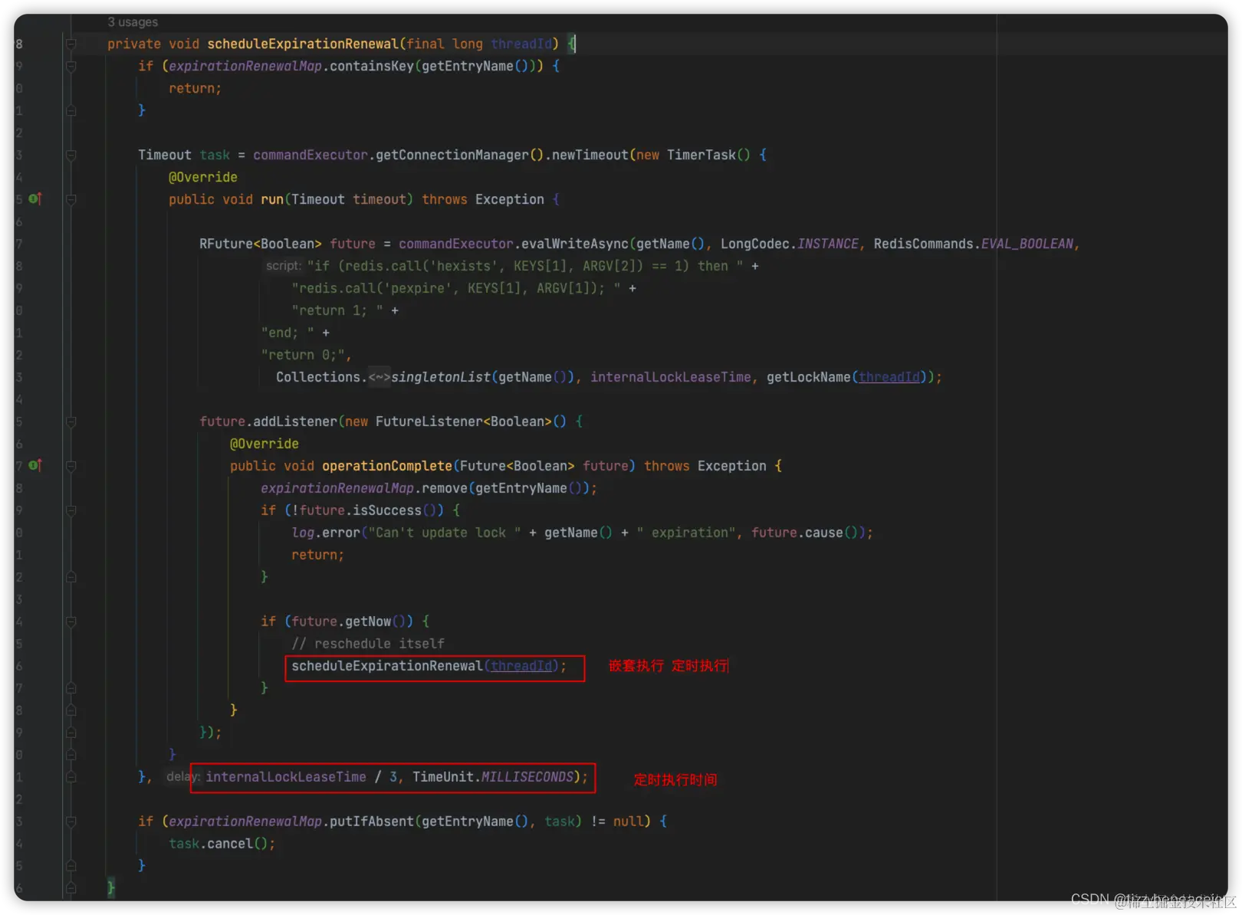Collapse the if (!future.isSuccess()) fold marker
Screen dimensions: 1242x915
(x=71, y=510)
